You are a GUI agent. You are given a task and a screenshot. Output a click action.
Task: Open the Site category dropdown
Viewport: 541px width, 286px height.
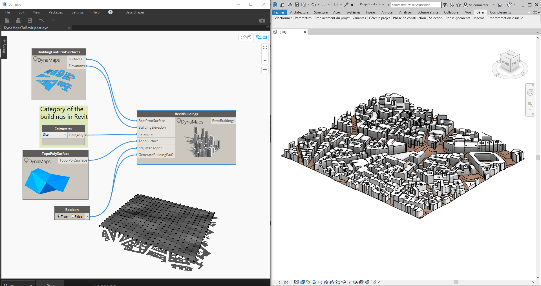click(55, 135)
